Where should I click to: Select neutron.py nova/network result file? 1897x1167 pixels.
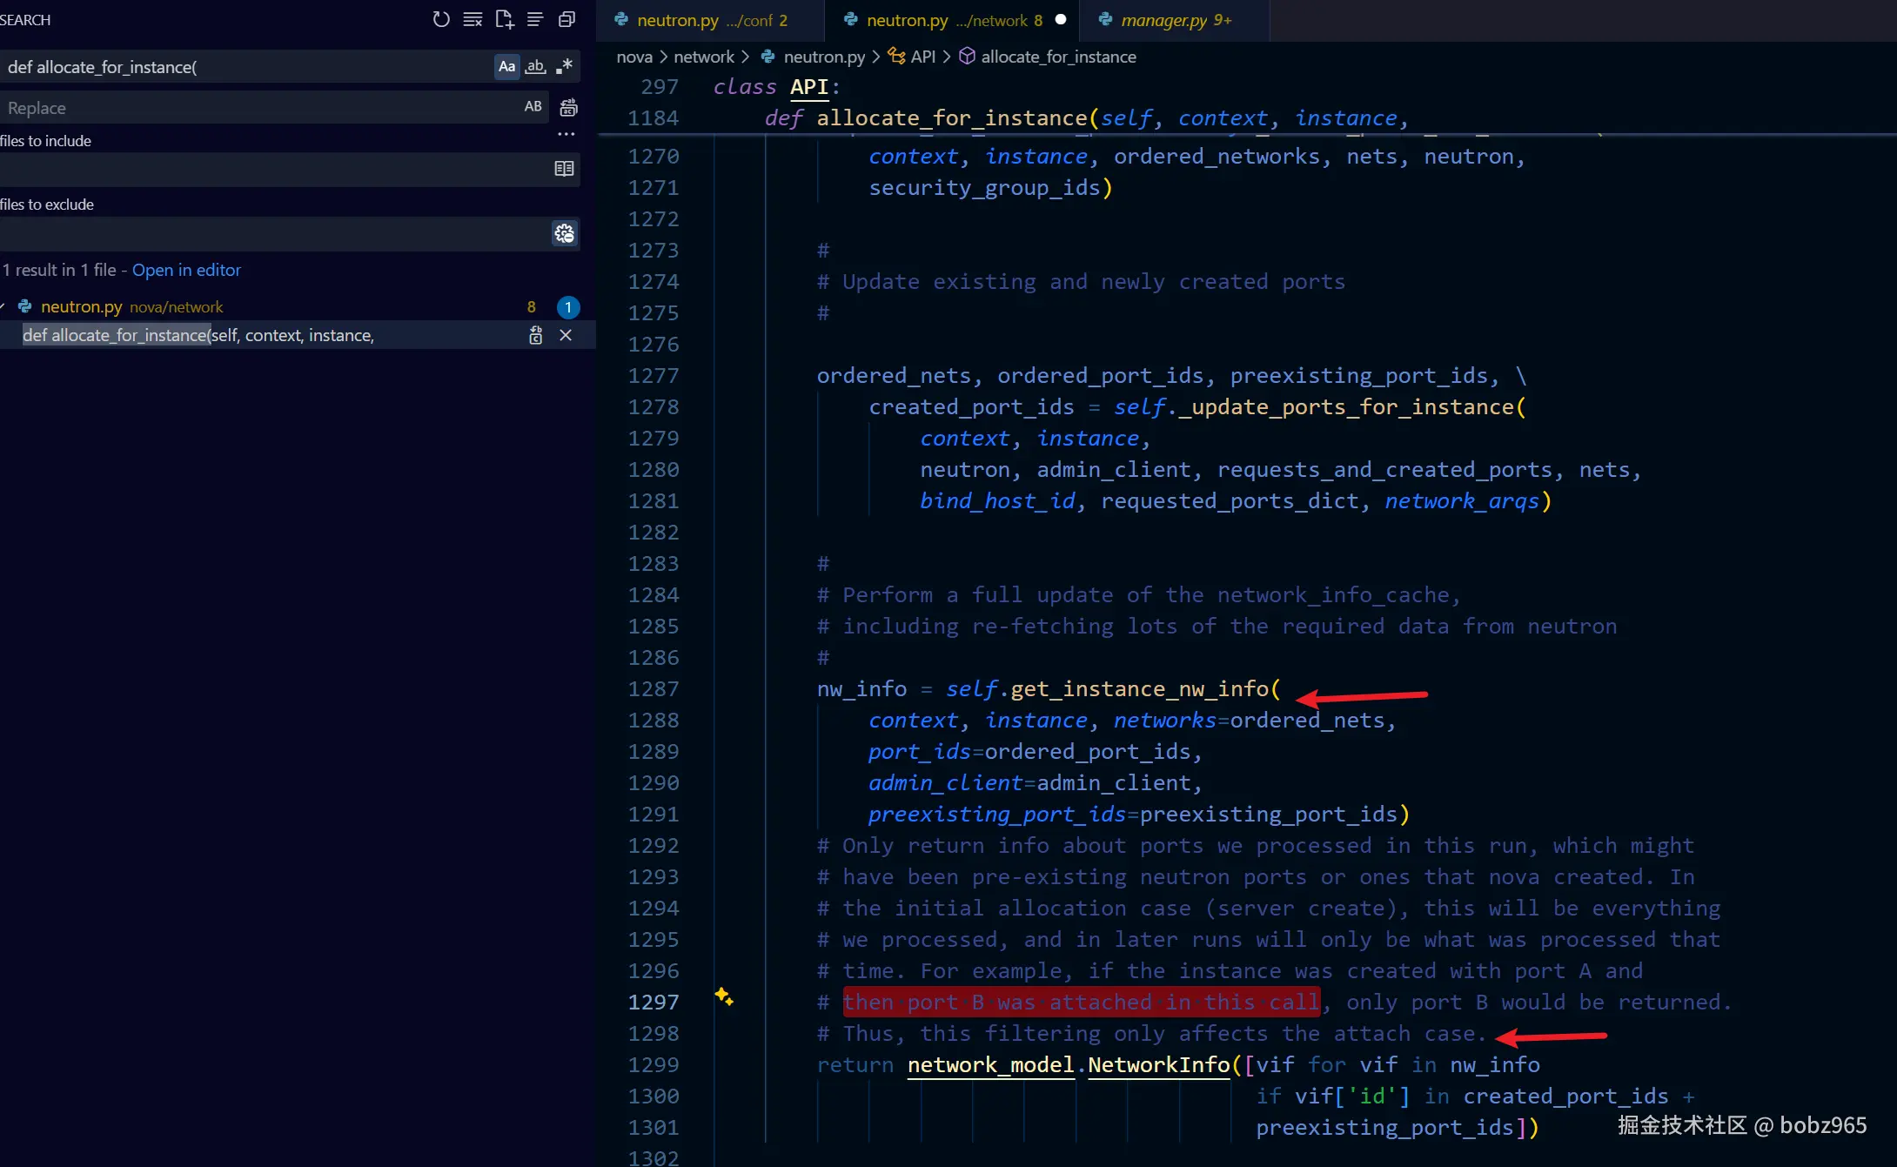click(296, 306)
